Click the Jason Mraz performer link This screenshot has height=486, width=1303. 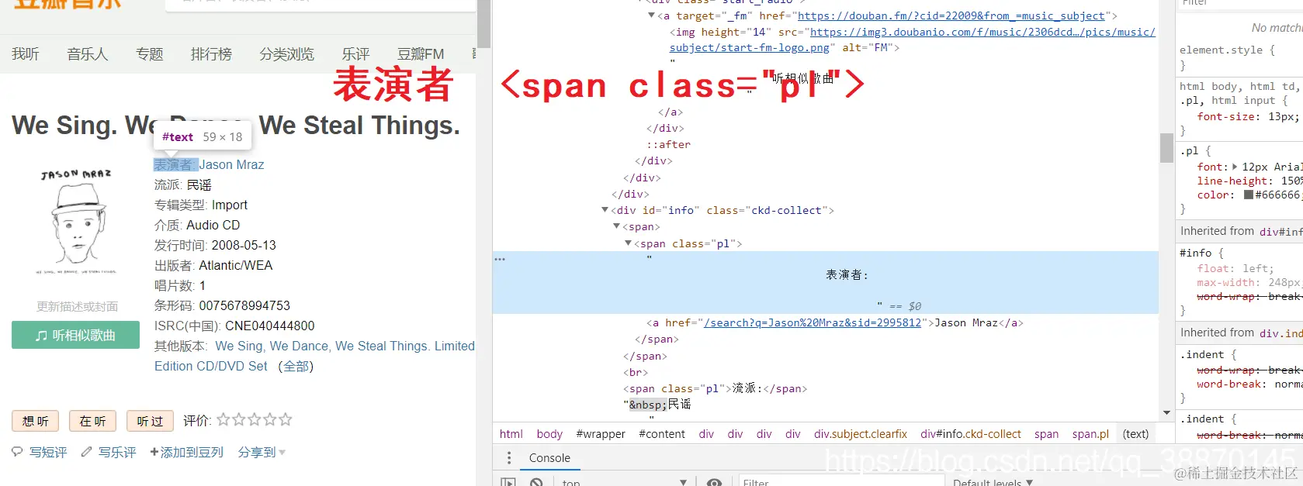pyautogui.click(x=231, y=164)
